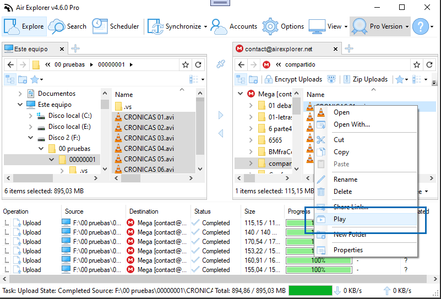441x299 pixels.
Task: Click the 155,04 upload progress bar
Action: click(x=319, y=270)
